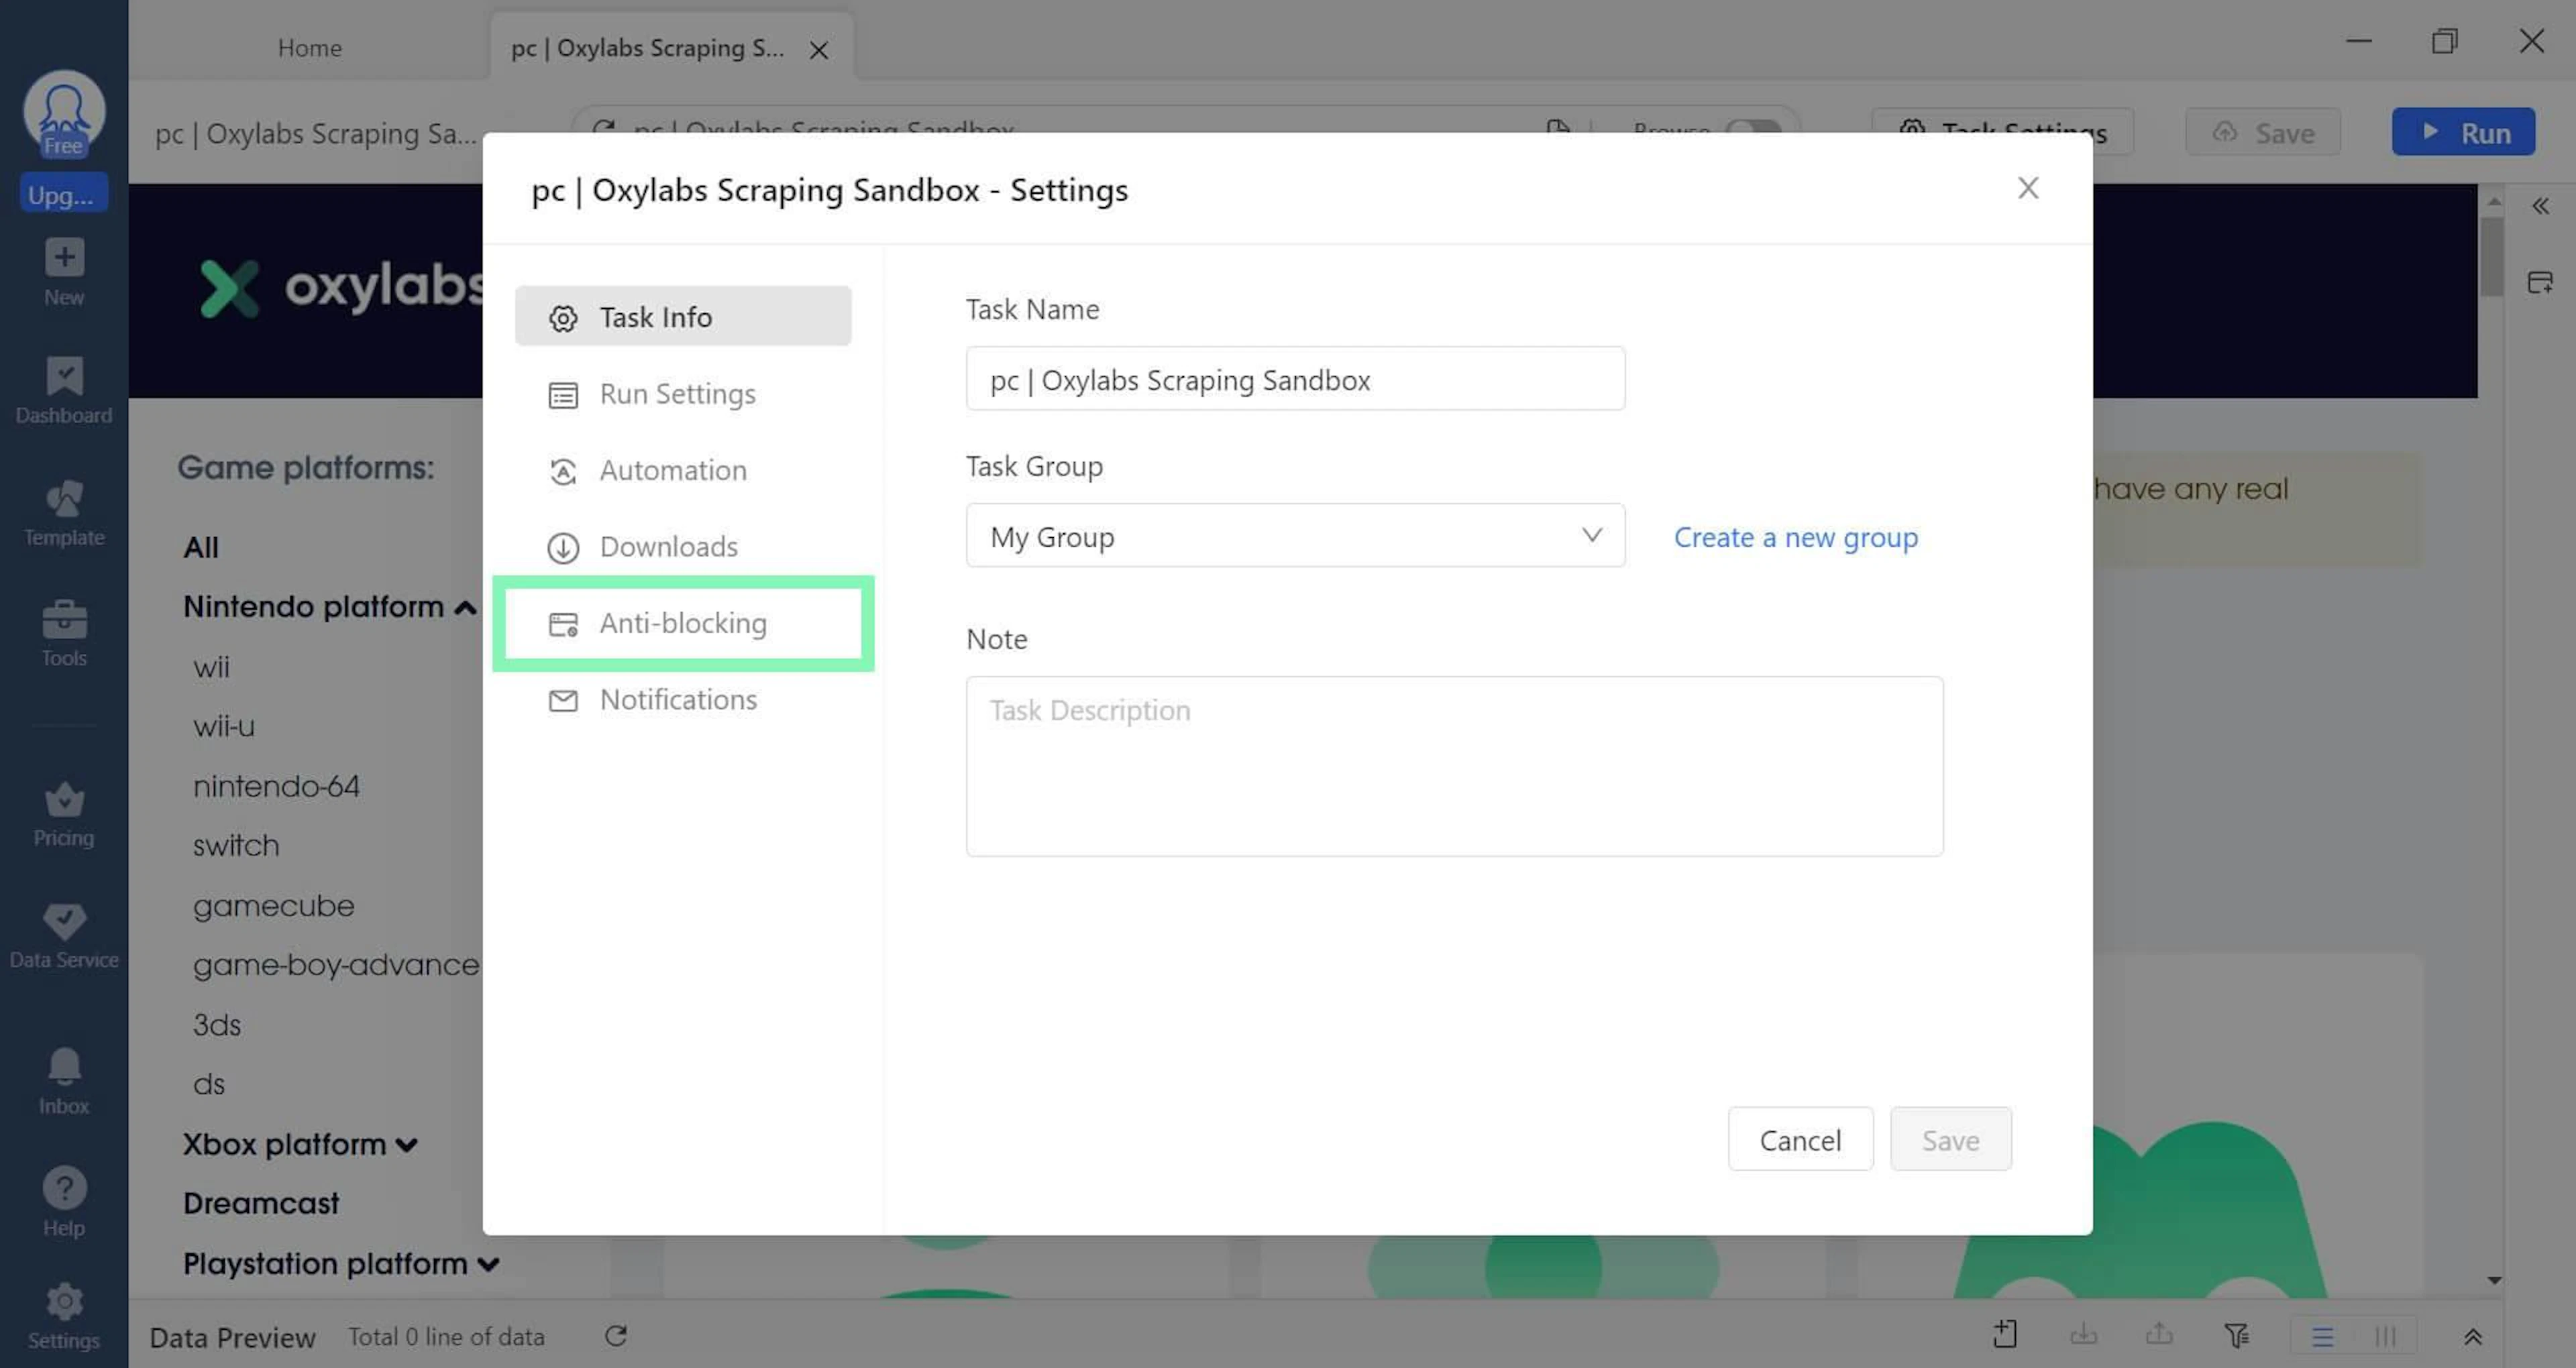Image resolution: width=2576 pixels, height=1368 pixels.
Task: Open the New task icon in sidebar
Action: click(64, 258)
